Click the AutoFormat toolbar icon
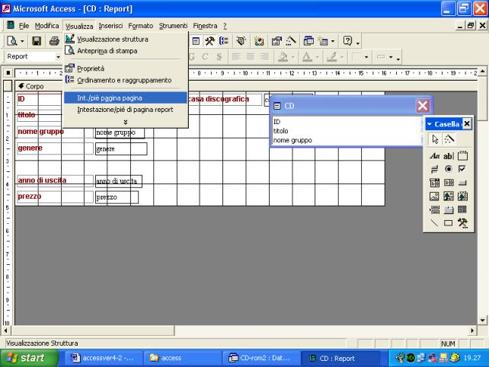 [241, 41]
